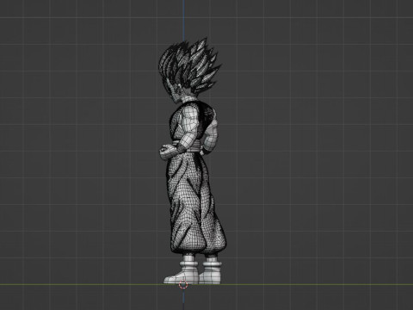Click the 3D cursor at the origin
Screen dimensions: 413x310
(x=183, y=285)
